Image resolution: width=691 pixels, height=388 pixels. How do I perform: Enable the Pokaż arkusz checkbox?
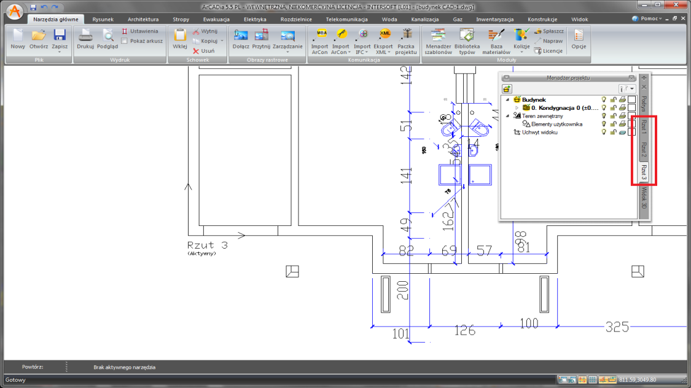124,41
